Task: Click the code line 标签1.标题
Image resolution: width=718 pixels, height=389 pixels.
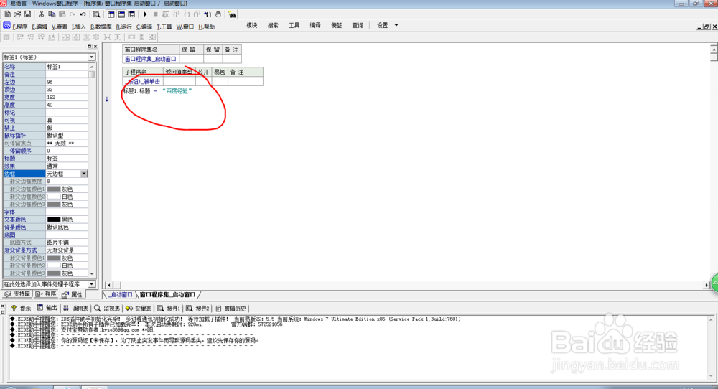Action: (157, 91)
